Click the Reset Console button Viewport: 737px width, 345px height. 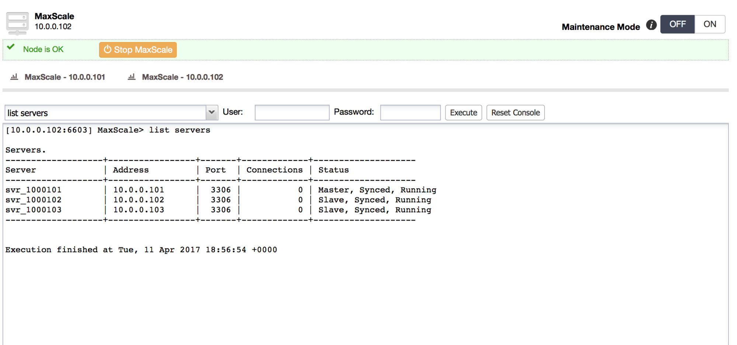tap(515, 112)
